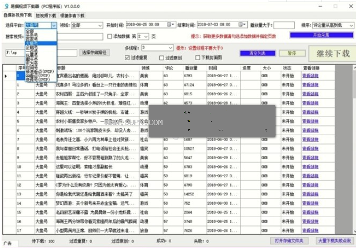The image size is (356, 248).
Task: Click the 广告 label at bottom left
Action: coord(7,243)
